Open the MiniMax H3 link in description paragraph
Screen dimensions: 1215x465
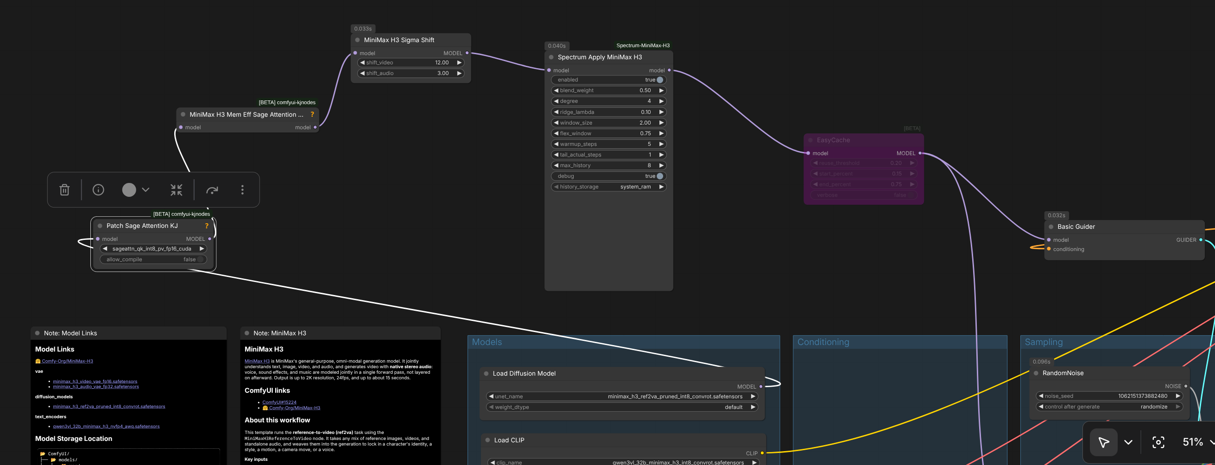[x=257, y=361]
